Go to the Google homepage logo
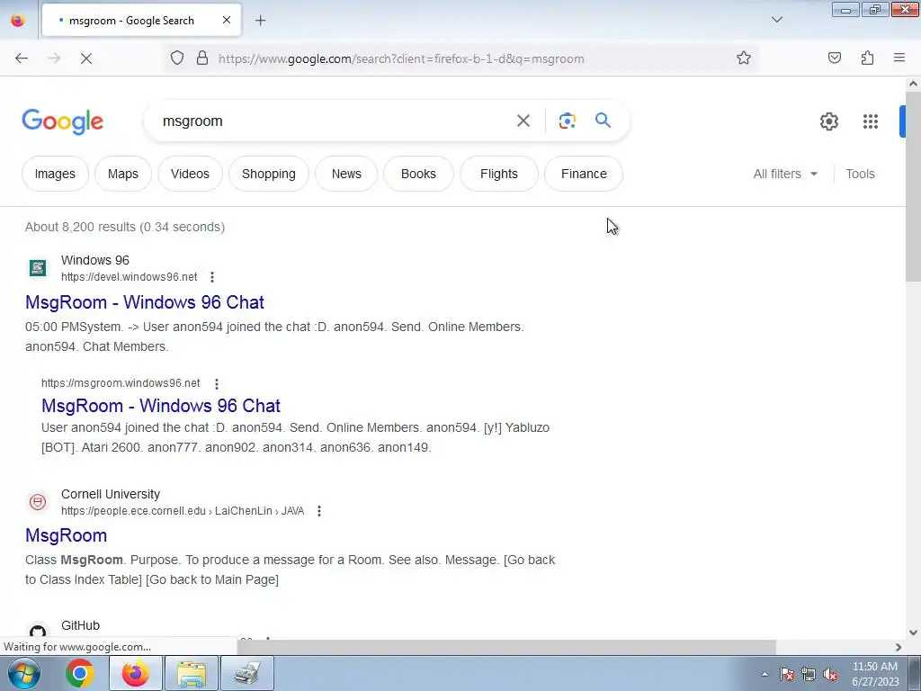 click(x=63, y=121)
